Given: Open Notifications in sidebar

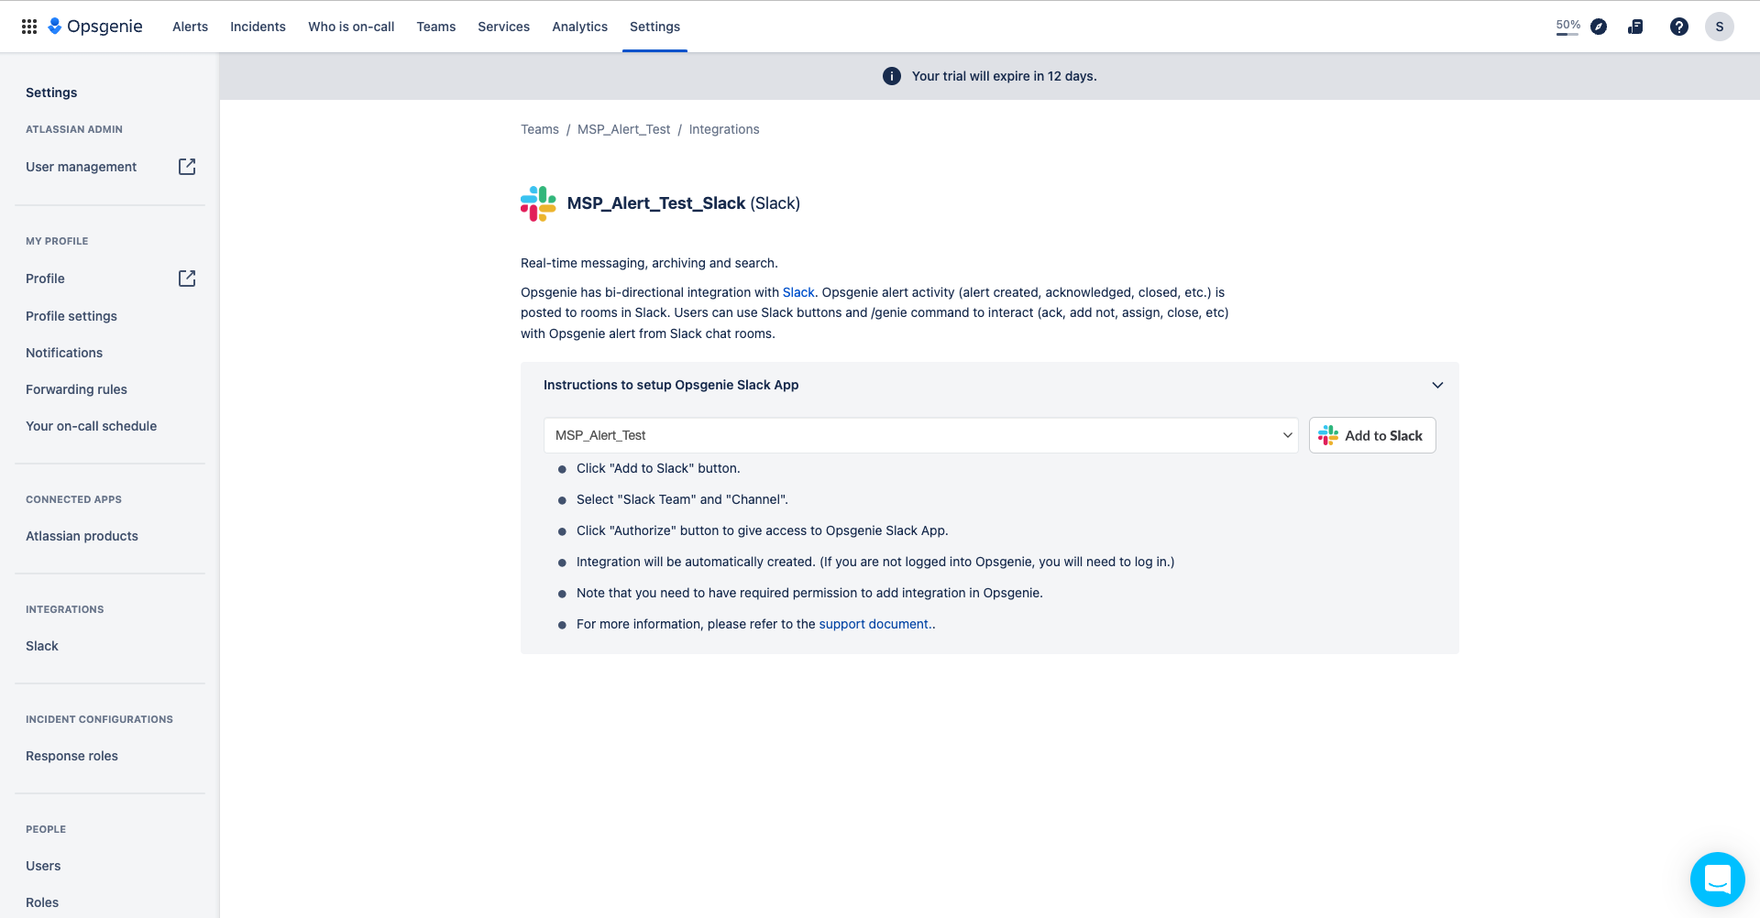Looking at the screenshot, I should click(64, 353).
